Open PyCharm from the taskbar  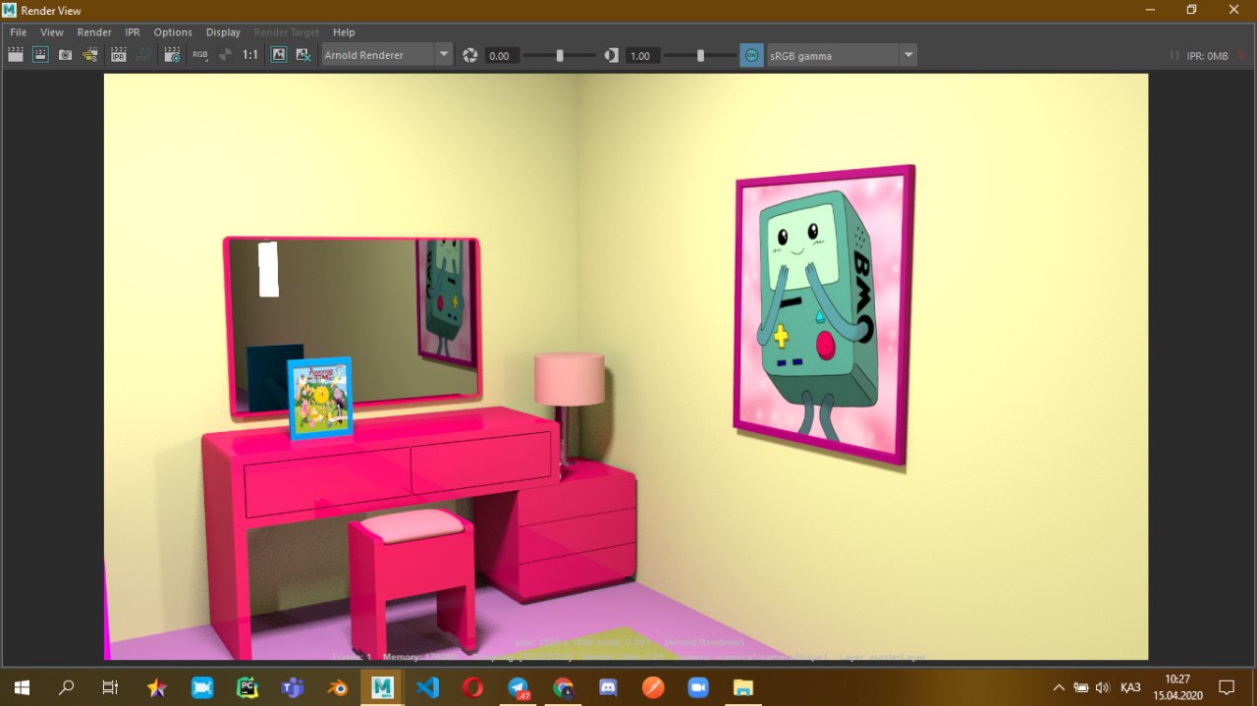pyautogui.click(x=247, y=687)
